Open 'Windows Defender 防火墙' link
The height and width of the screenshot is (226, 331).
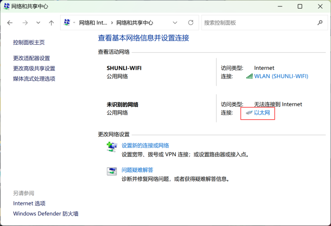[46, 213]
